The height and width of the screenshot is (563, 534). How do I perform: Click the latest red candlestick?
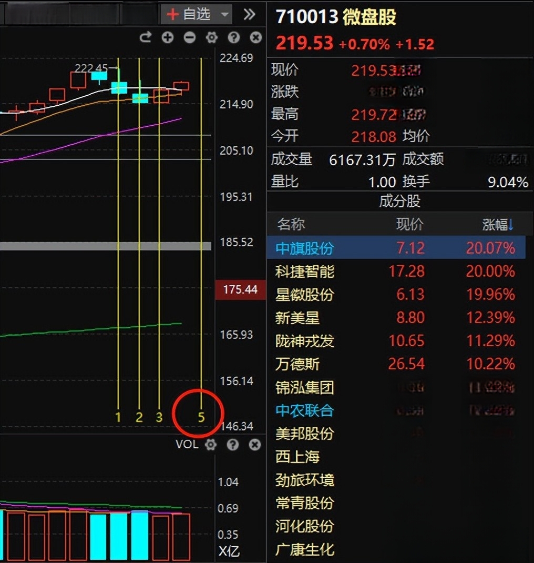[181, 87]
